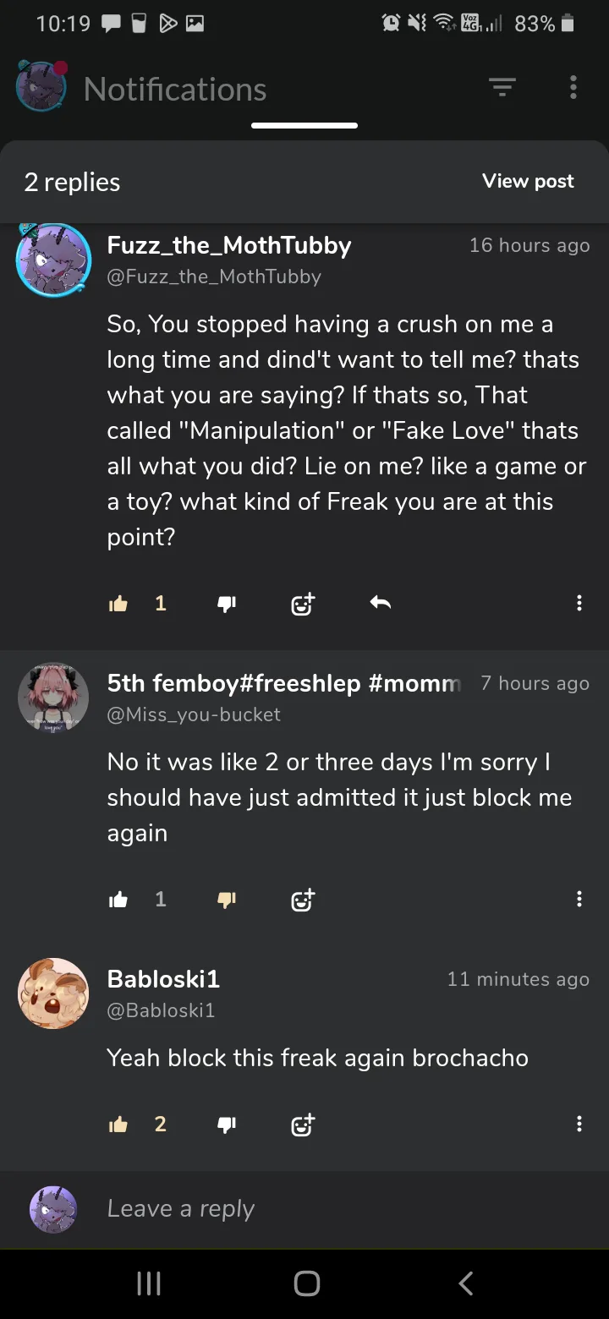Type in the Leave a reply field
The height and width of the screenshot is (1319, 609).
tap(338, 1209)
